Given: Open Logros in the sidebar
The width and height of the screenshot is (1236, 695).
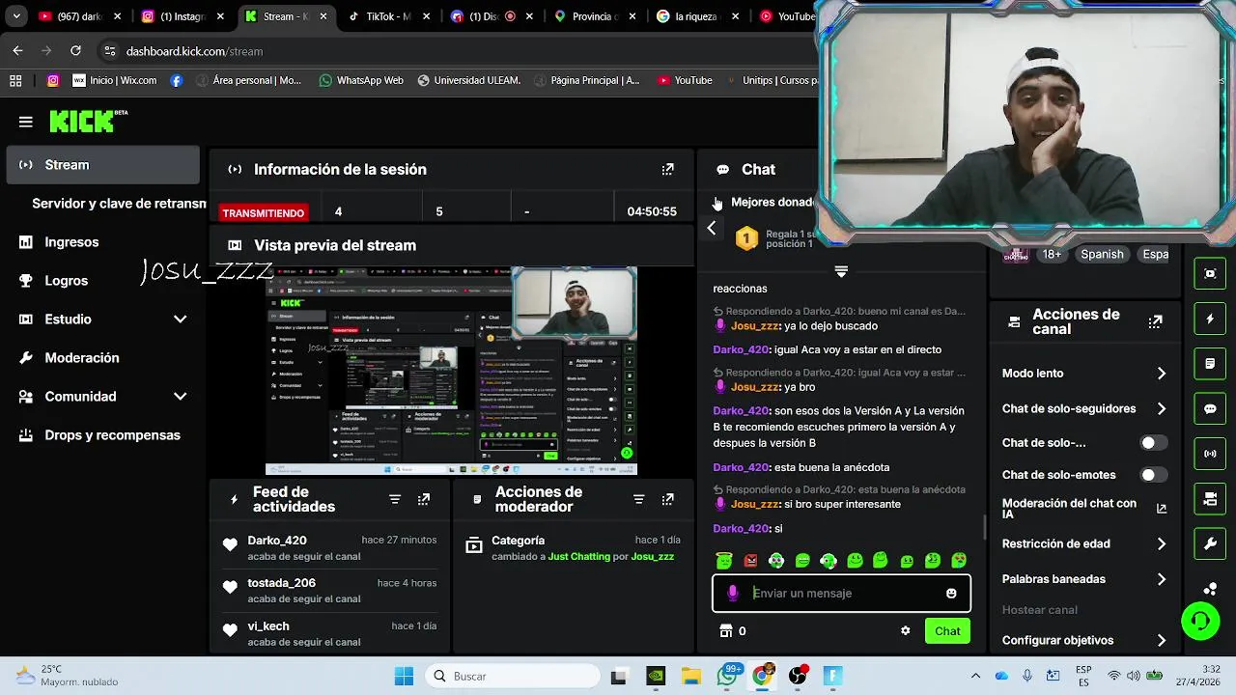Looking at the screenshot, I should (x=102, y=281).
